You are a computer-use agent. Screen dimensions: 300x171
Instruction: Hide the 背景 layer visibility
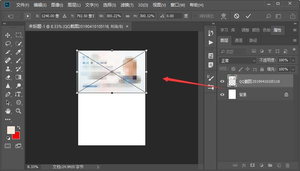click(222, 95)
